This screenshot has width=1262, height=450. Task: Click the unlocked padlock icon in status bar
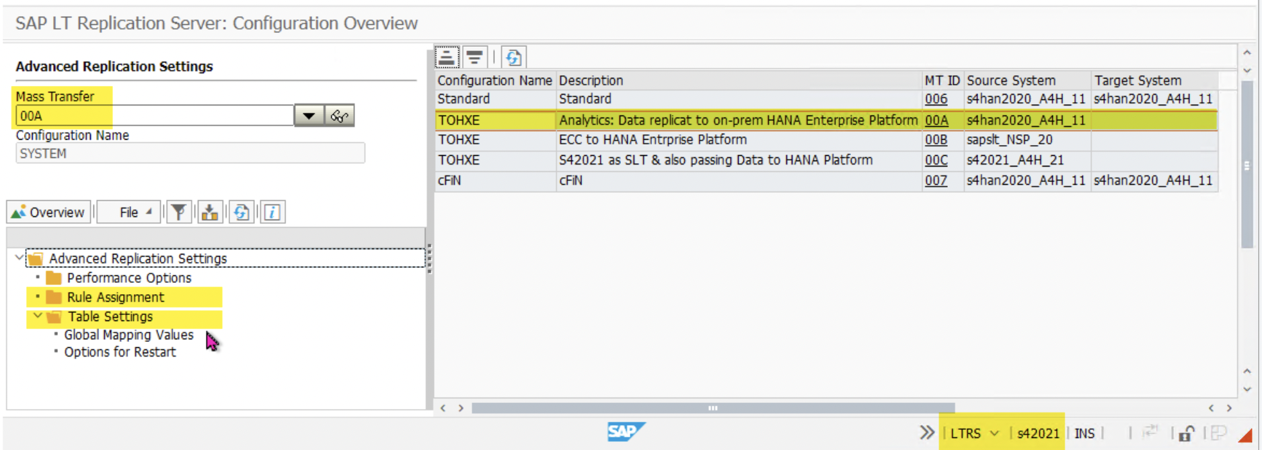[1186, 433]
